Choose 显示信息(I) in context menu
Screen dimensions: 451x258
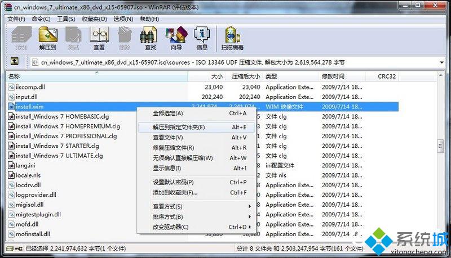pos(197,168)
